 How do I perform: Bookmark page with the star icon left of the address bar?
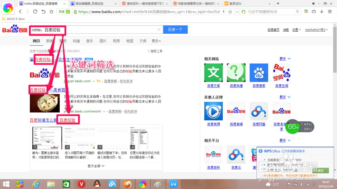click(x=51, y=11)
